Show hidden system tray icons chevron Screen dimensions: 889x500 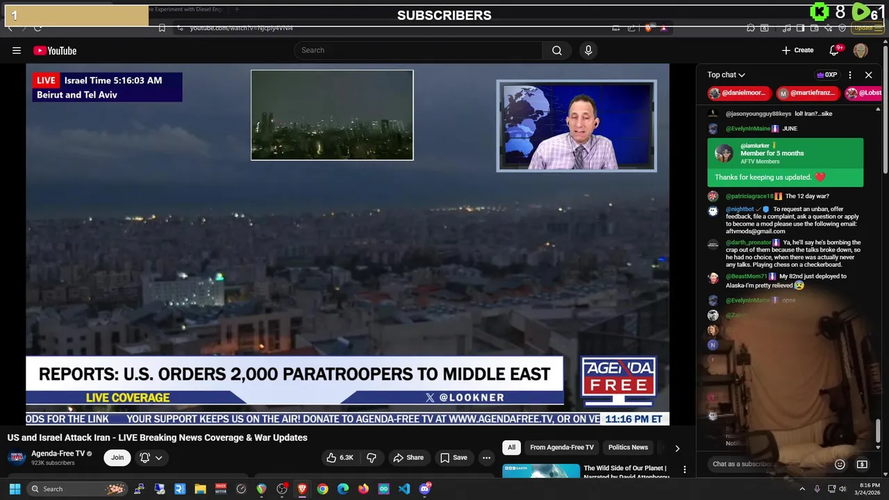click(801, 489)
